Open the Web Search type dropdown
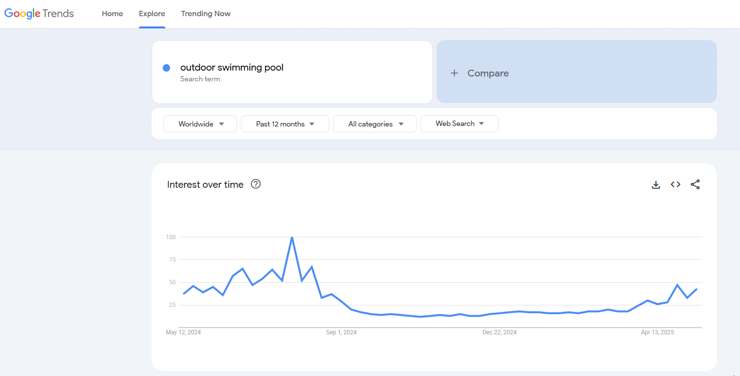The width and height of the screenshot is (740, 376). click(x=459, y=124)
